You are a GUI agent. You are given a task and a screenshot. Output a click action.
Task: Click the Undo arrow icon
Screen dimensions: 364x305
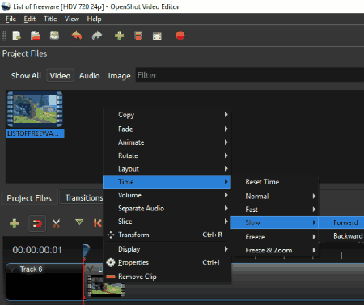click(77, 36)
